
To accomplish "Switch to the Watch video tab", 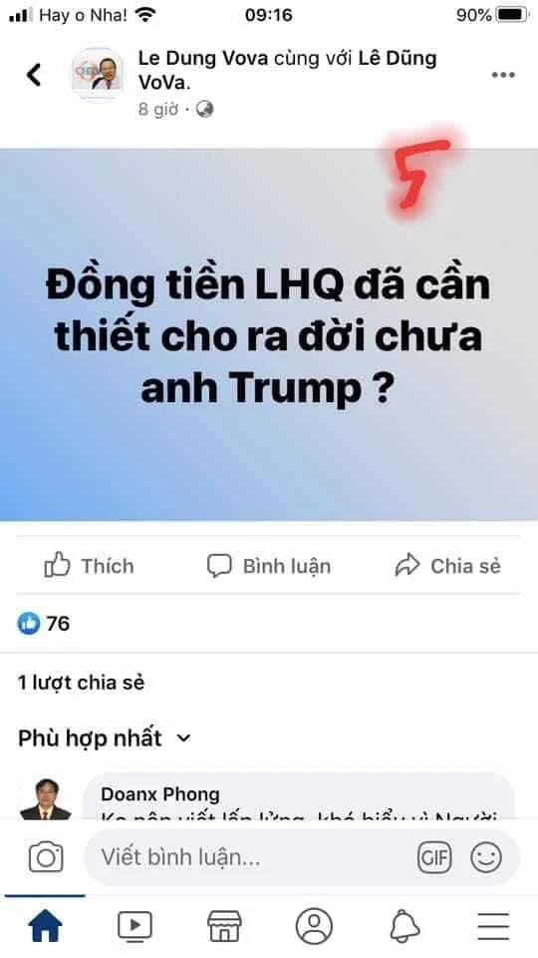I will click(x=134, y=926).
